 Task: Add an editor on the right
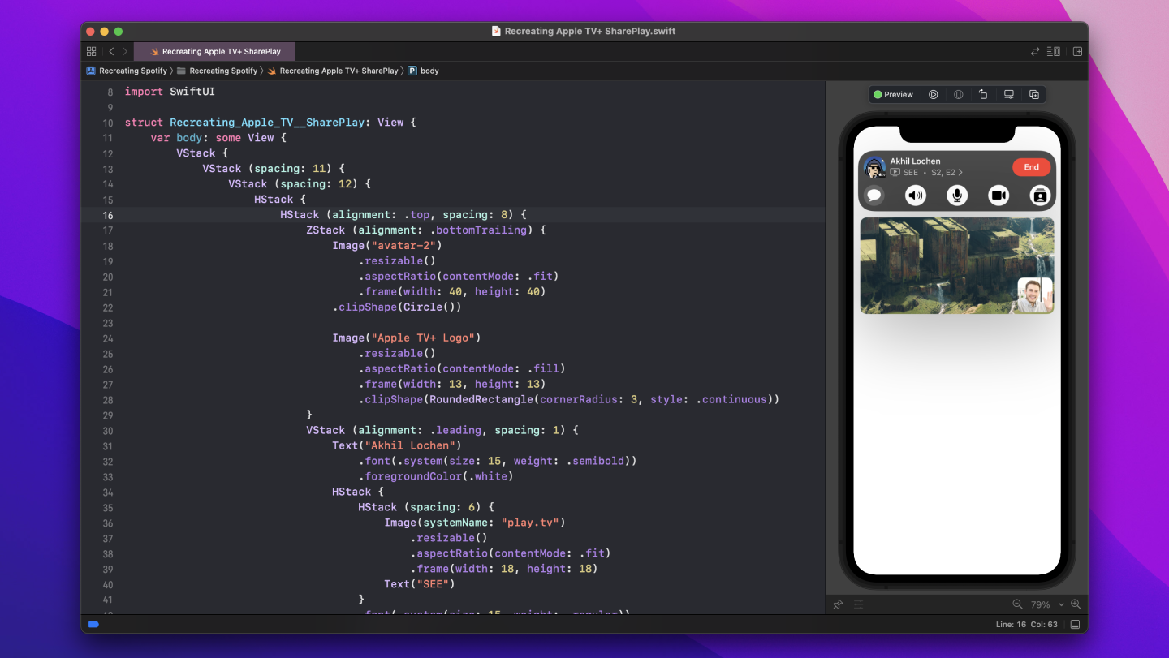tap(1077, 51)
